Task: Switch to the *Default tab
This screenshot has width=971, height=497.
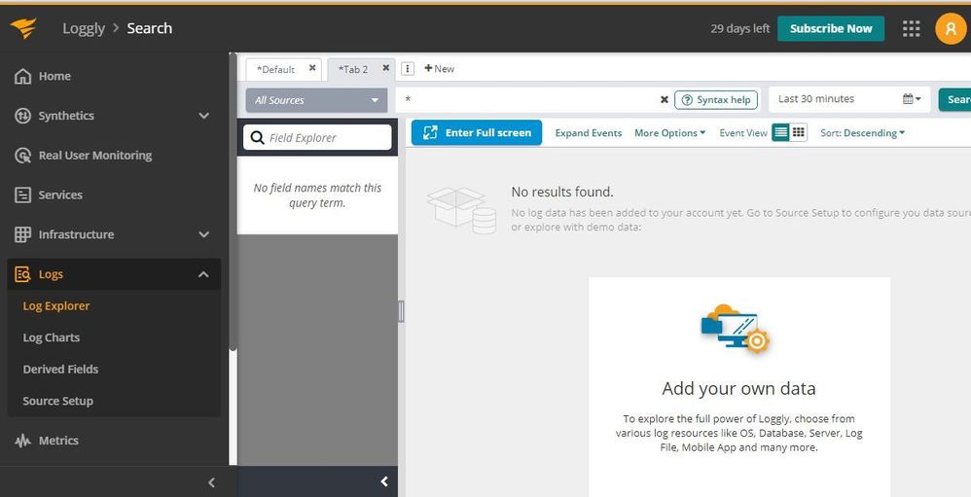Action: [x=275, y=69]
